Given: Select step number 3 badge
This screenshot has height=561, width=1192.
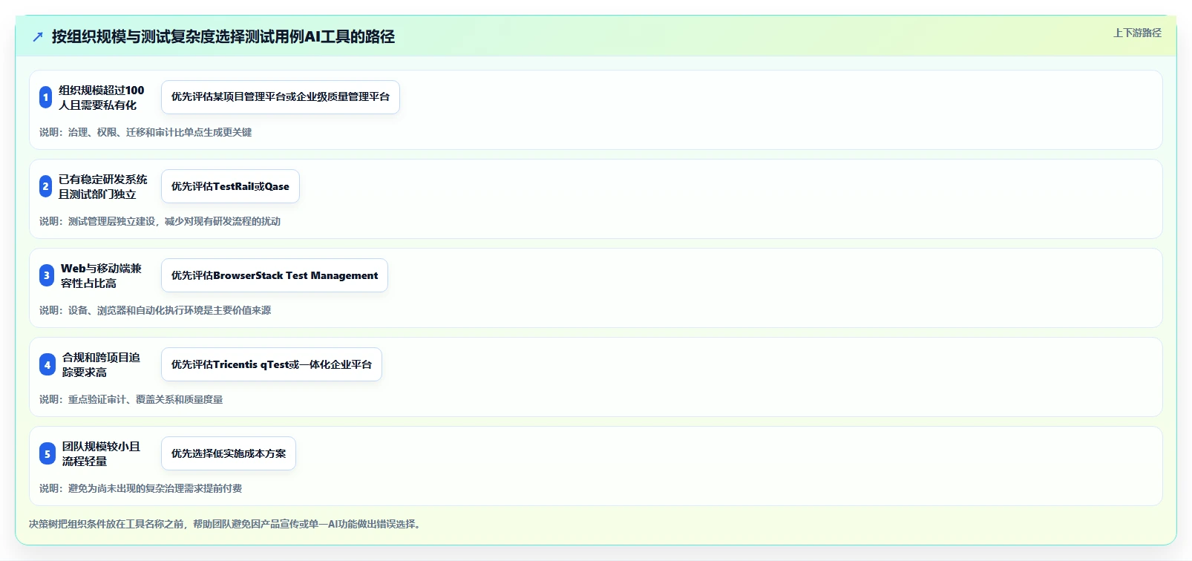Looking at the screenshot, I should (x=47, y=275).
